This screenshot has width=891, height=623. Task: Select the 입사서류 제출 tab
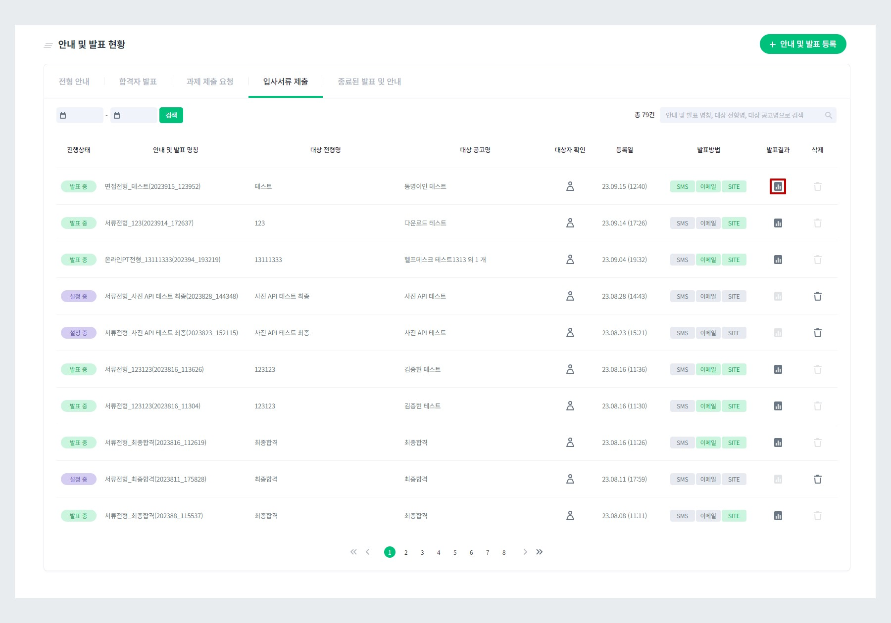tap(286, 82)
